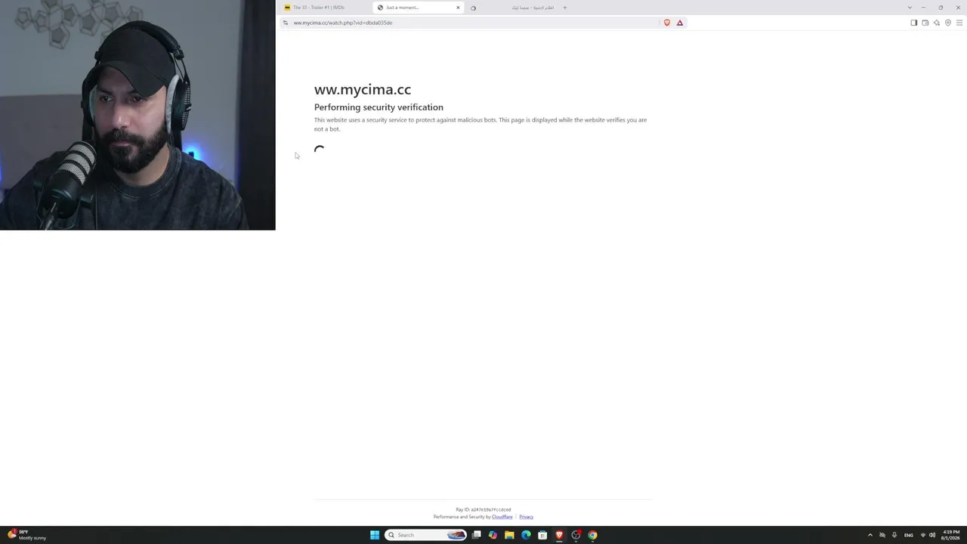967x544 pixels.
Task: Expand the tab search dropdown arrow
Action: [x=910, y=8]
